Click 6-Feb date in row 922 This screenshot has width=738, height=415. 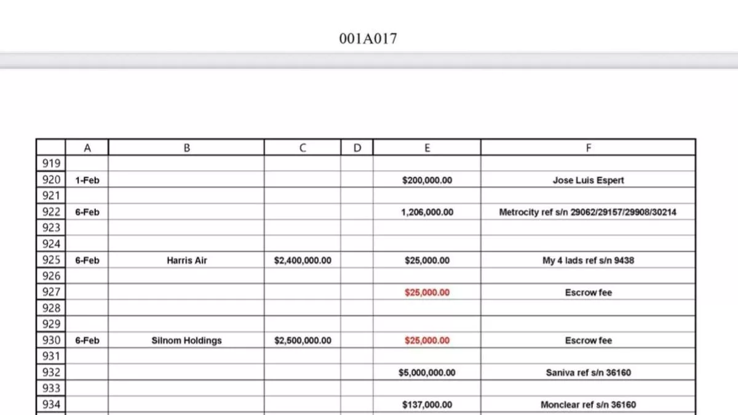87,212
